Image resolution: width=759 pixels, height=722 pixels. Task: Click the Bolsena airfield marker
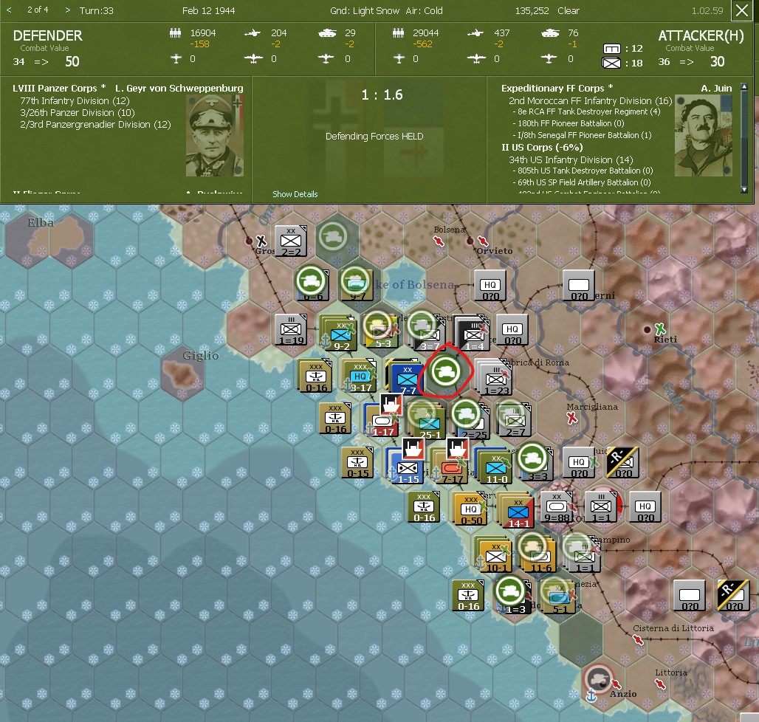pos(439,241)
